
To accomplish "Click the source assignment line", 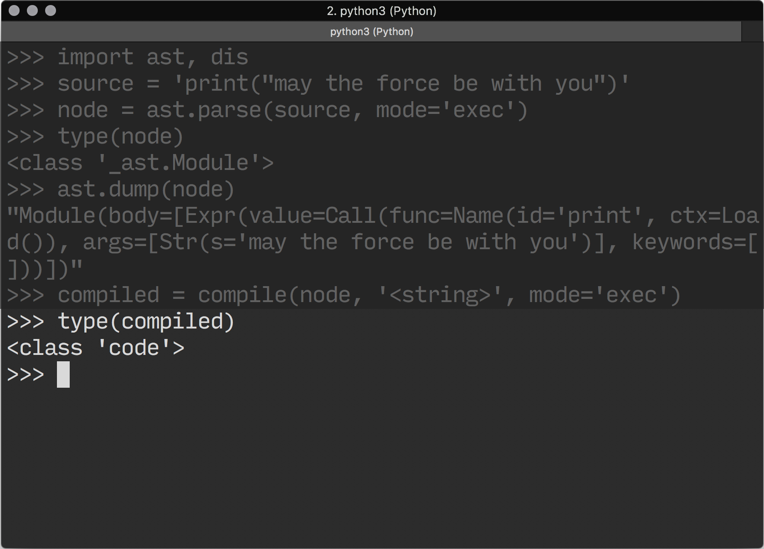I will 343,84.
